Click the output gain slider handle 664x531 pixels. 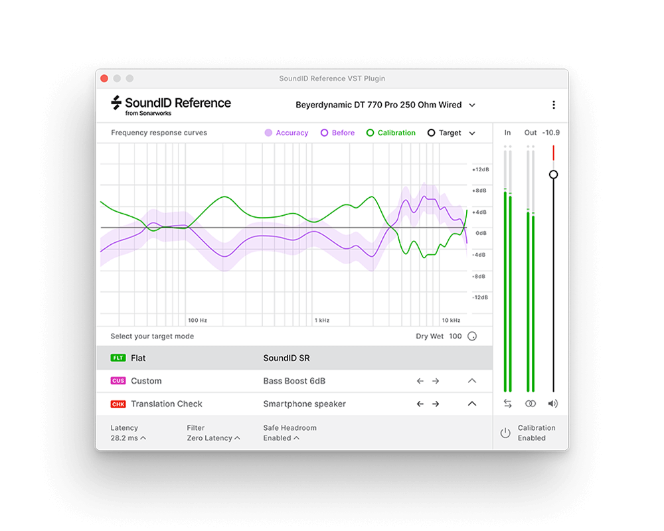click(553, 175)
